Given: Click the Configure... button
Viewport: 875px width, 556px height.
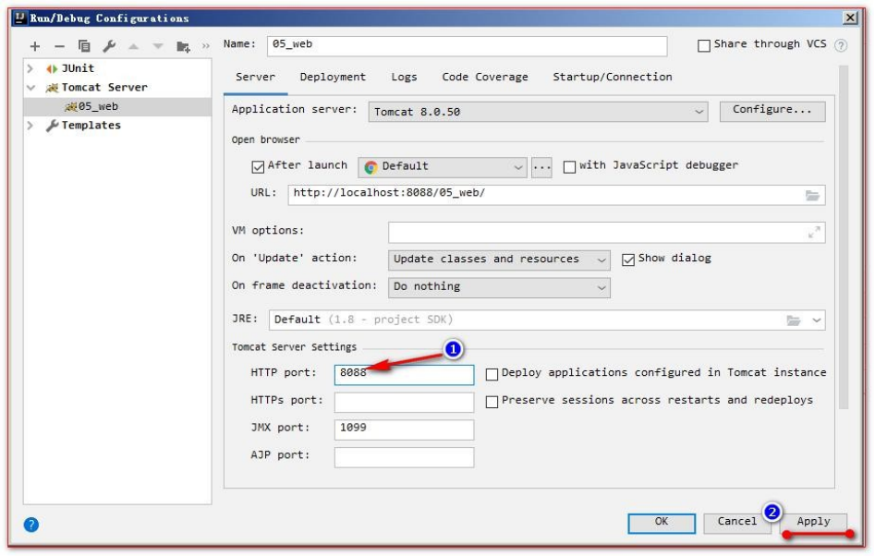Looking at the screenshot, I should pyautogui.click(x=772, y=111).
